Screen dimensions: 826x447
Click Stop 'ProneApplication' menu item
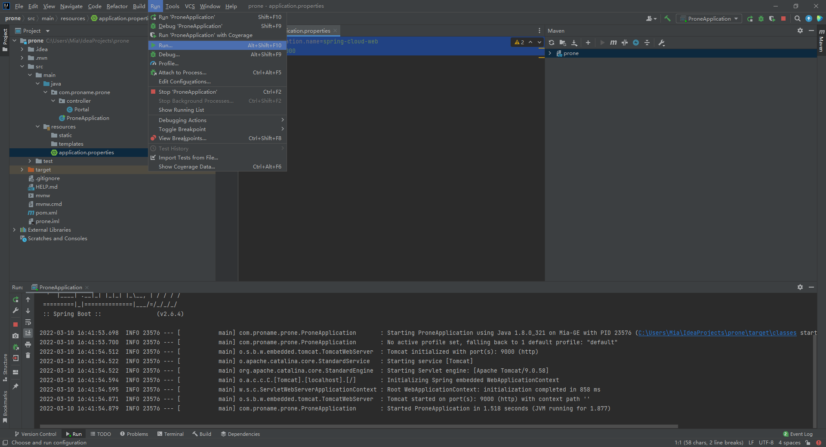coord(217,92)
